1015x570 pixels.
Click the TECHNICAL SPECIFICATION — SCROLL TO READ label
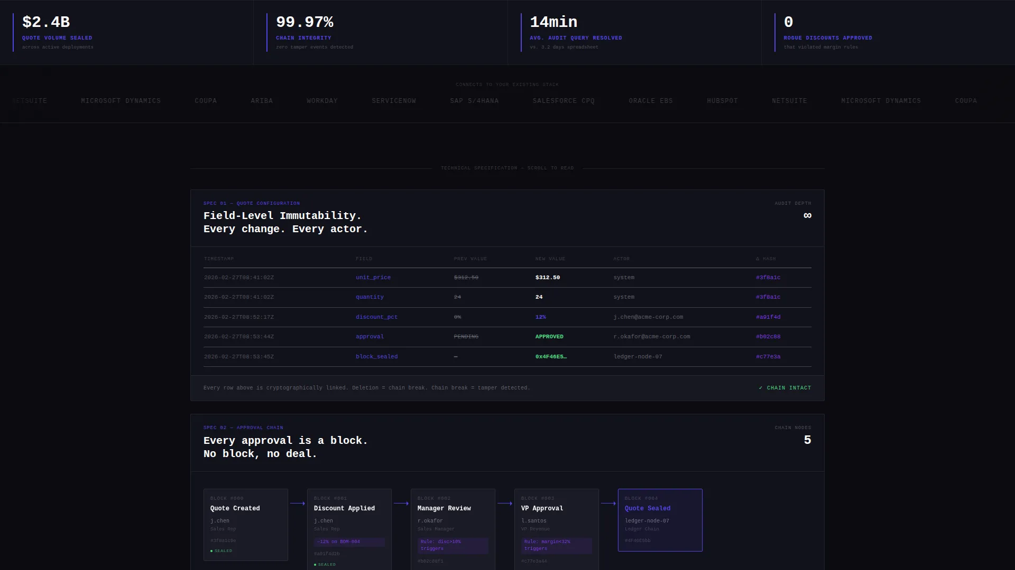coord(508,168)
